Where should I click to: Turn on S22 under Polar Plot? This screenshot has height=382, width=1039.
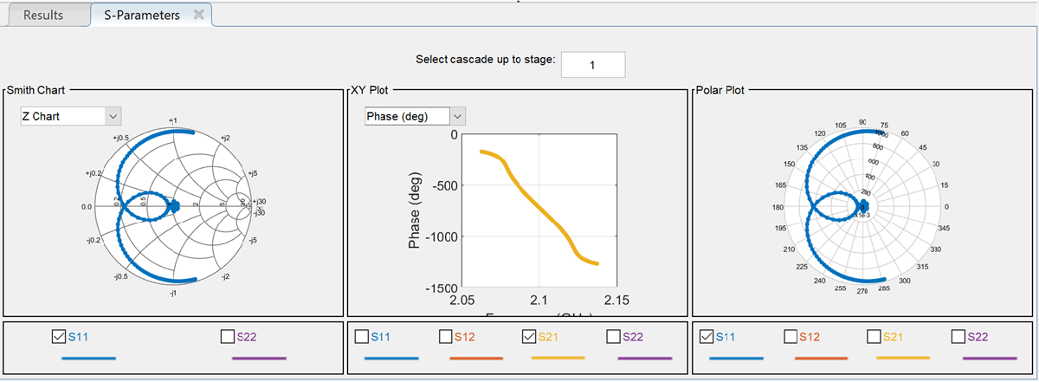point(958,336)
